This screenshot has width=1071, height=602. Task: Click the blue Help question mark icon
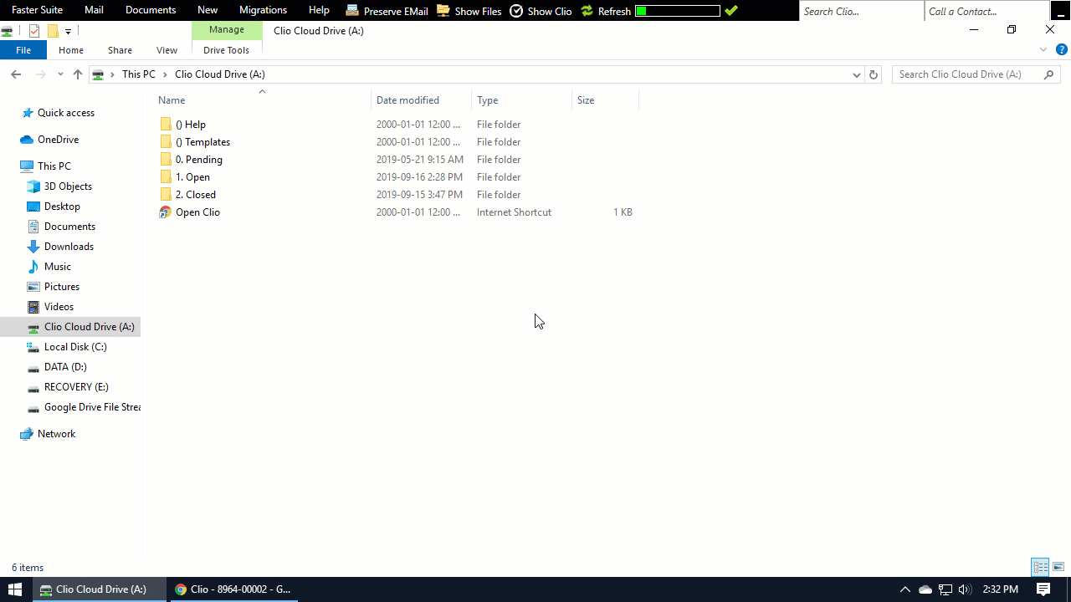tap(1061, 50)
